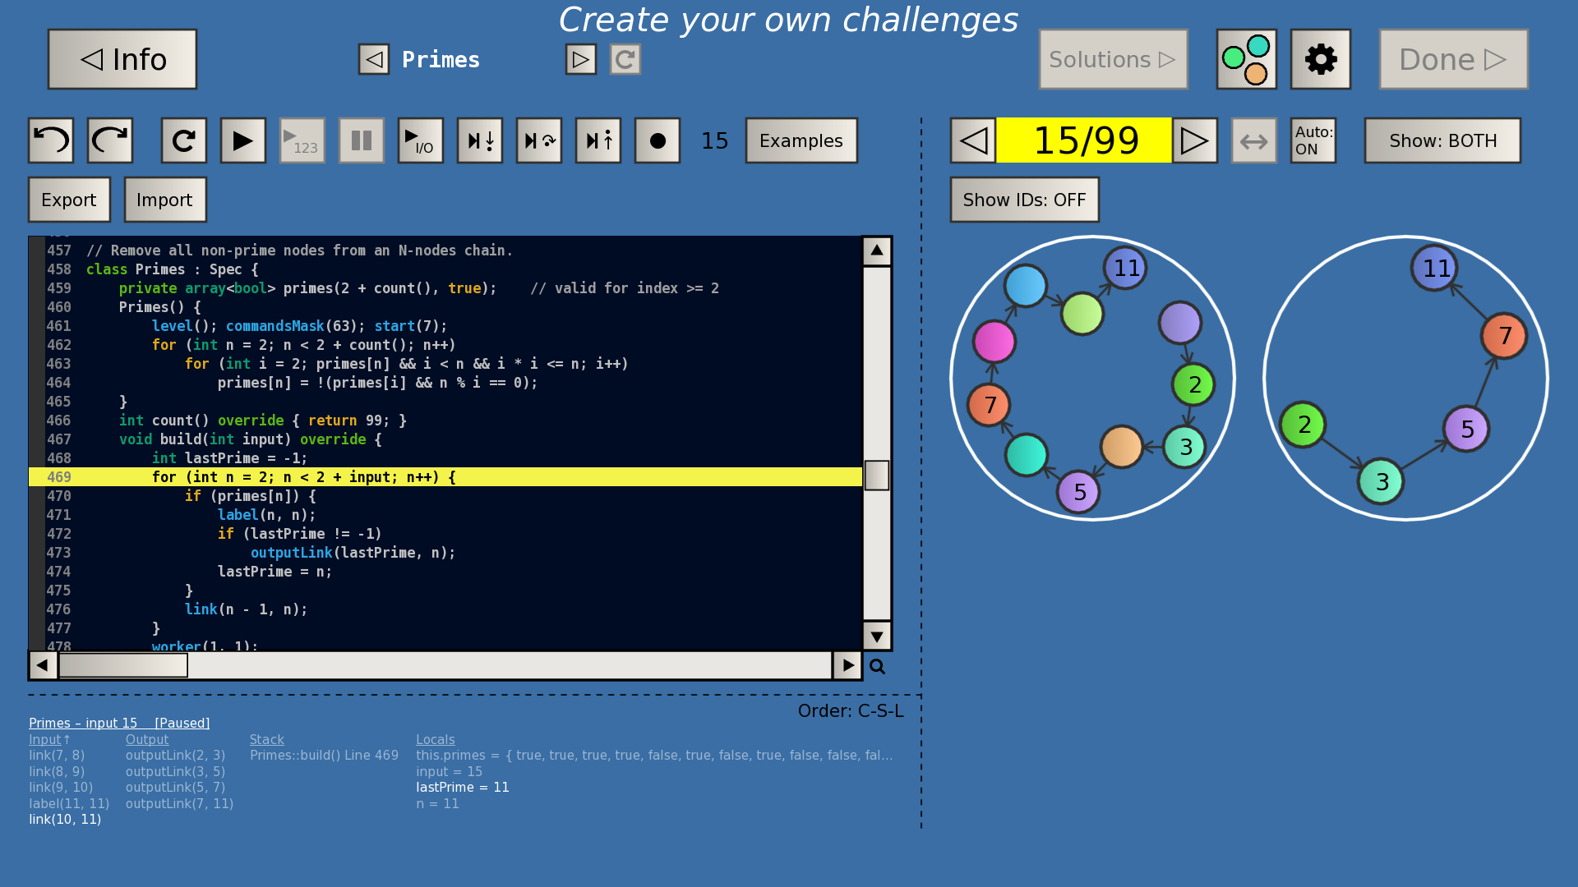Click the Play run button
Image resolution: width=1578 pixels, height=887 pixels.
243,140
